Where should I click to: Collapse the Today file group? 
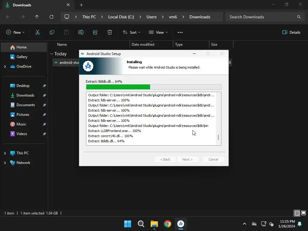[51, 54]
